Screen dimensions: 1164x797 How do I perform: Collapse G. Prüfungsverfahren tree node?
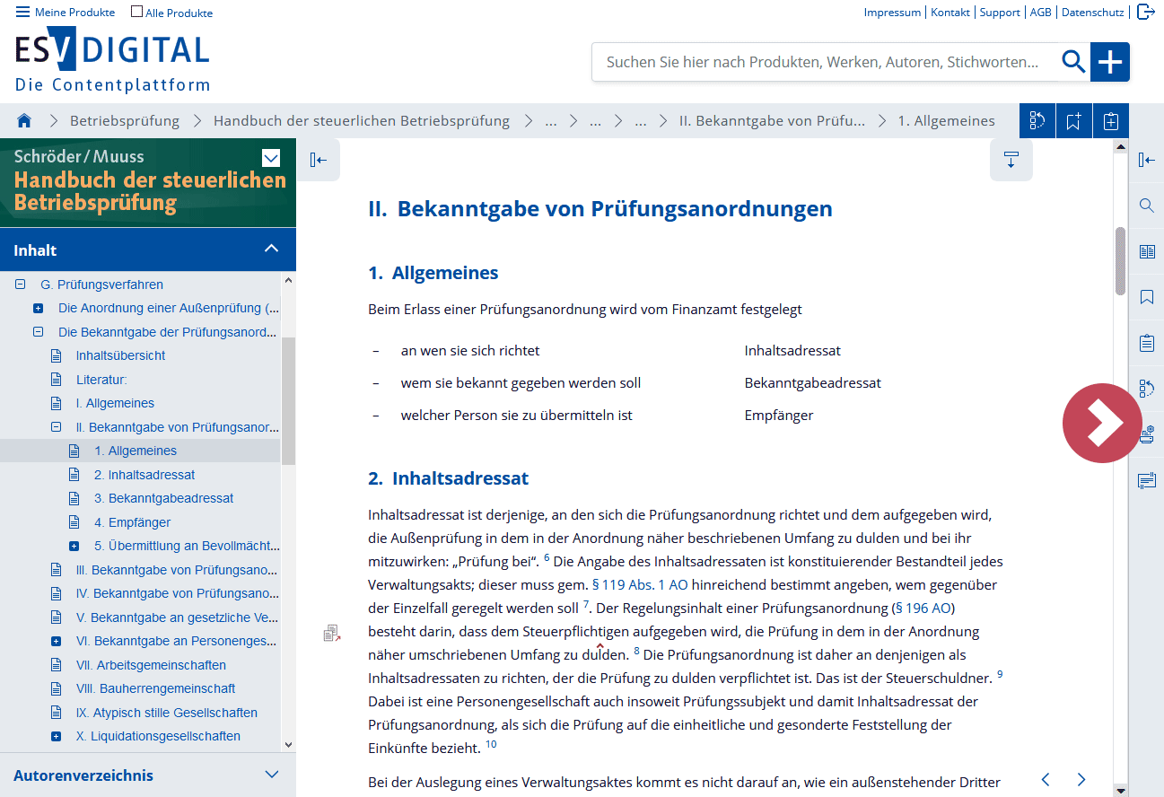coord(20,285)
